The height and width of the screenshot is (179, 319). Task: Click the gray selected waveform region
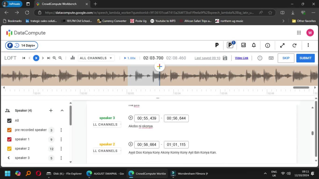144,76
